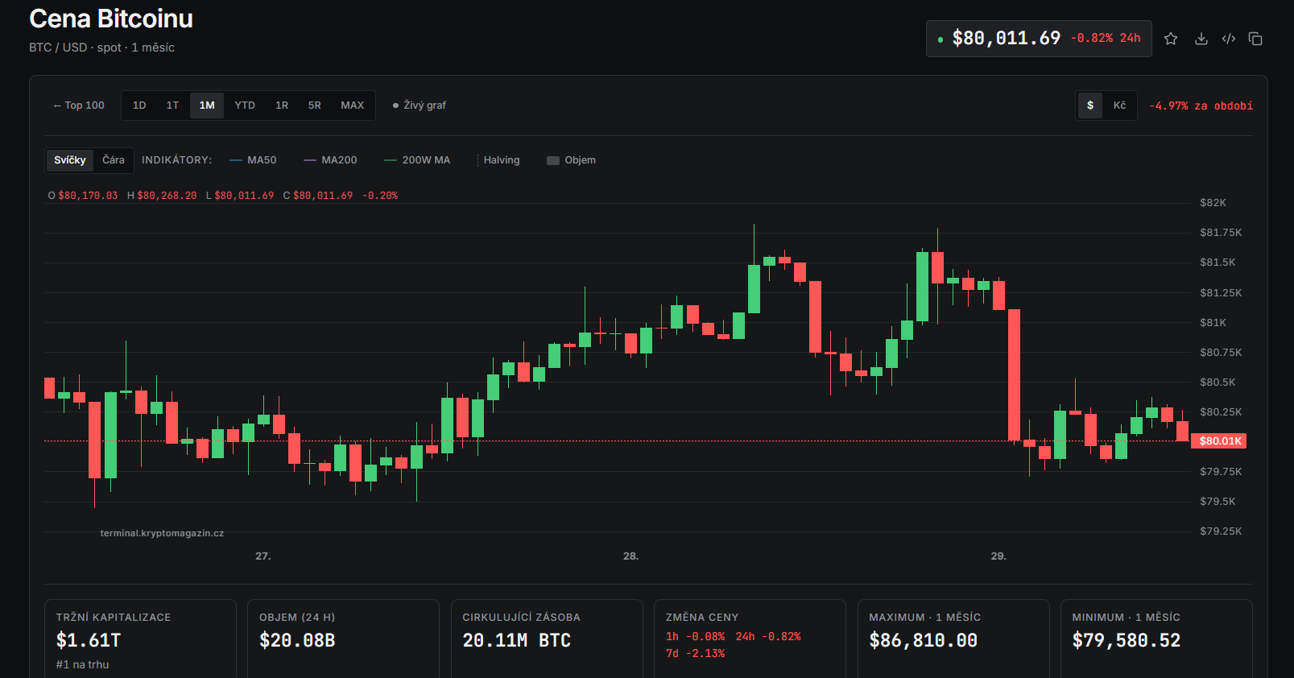Go back to Top 100 list
The height and width of the screenshot is (678, 1294).
pyautogui.click(x=79, y=105)
